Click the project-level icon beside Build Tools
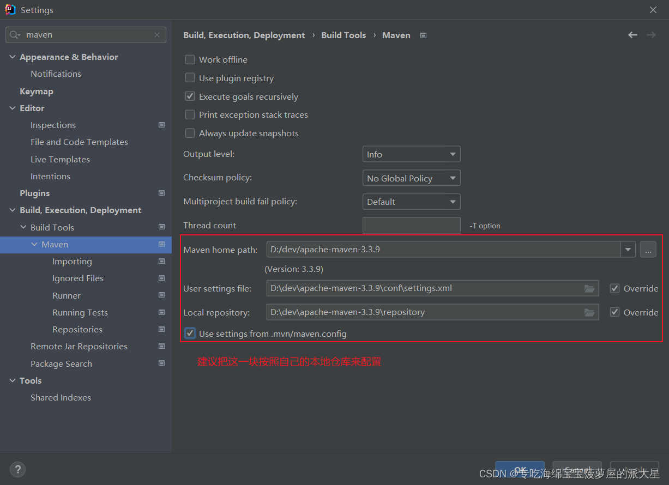669x485 pixels. [x=161, y=227]
